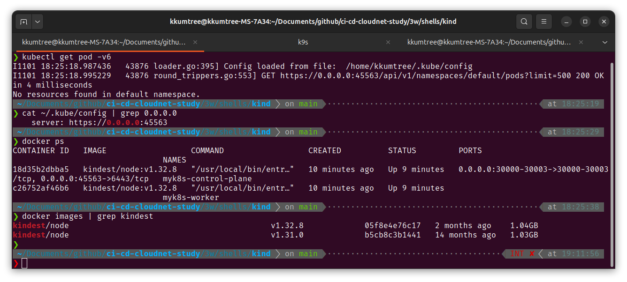Click the 'at 19:11:56' prompt timestamp
This screenshot has width=627, height=282.
click(573, 254)
